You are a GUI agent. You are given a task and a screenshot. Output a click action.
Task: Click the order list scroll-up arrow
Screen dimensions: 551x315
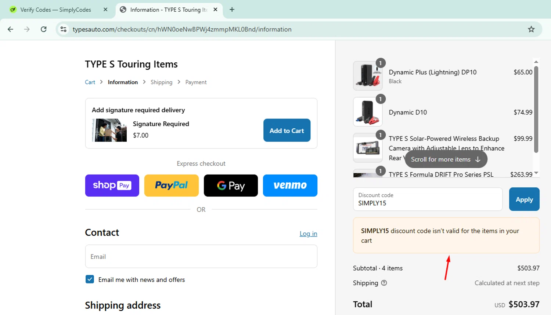coord(536,62)
